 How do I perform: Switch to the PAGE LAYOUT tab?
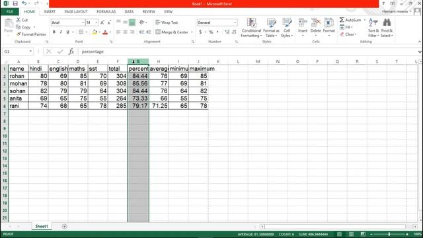[x=76, y=12]
